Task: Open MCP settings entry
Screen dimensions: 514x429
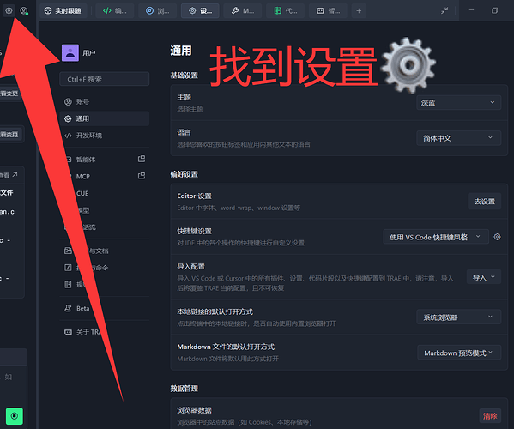Action: pyautogui.click(x=83, y=177)
